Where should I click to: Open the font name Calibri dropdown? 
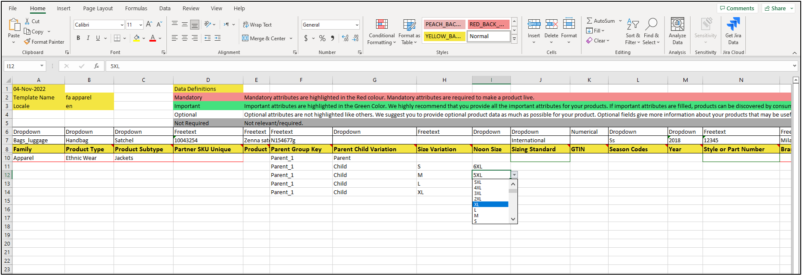click(122, 25)
